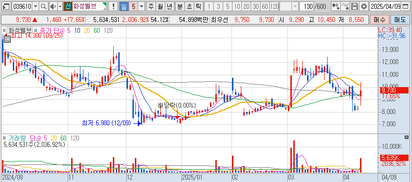Screen dimensions: 412x182
Task: Click the 3 interval button
Action: [x=218, y=6]
